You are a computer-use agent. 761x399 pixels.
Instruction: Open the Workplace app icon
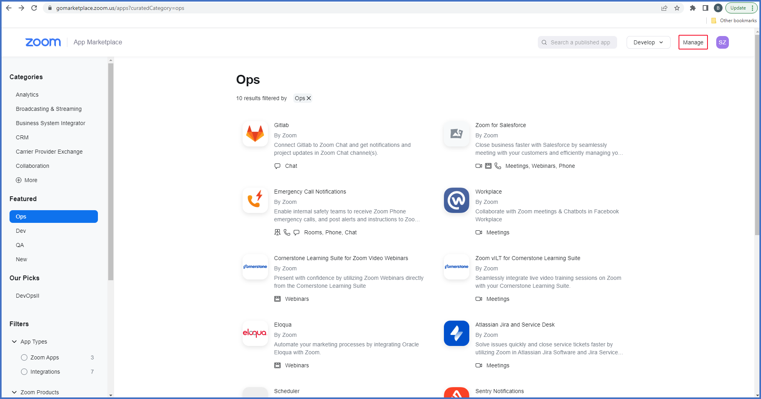click(x=457, y=200)
